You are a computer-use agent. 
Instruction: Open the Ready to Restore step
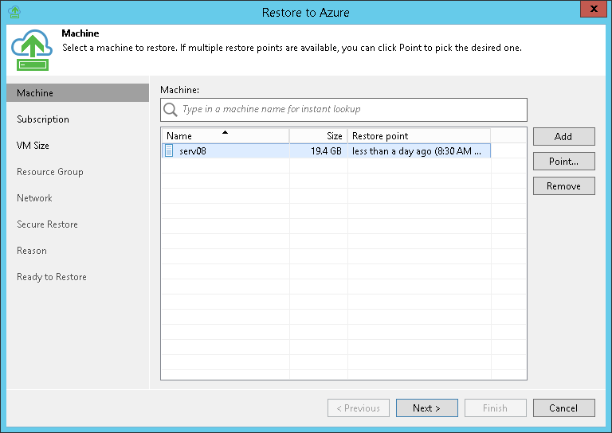click(52, 277)
